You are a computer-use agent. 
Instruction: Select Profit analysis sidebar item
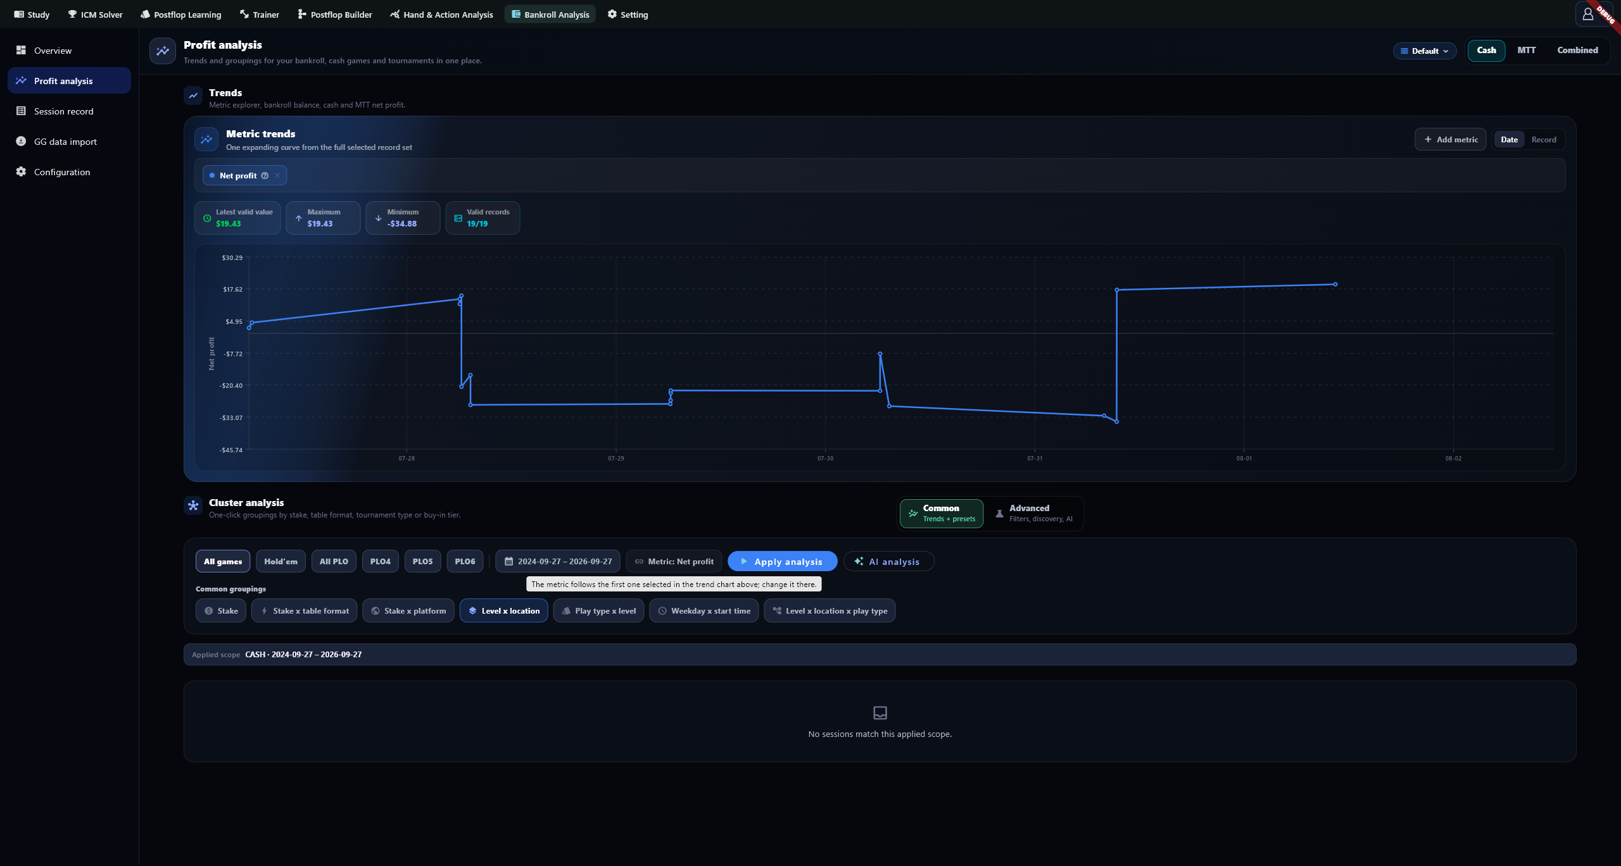(69, 81)
